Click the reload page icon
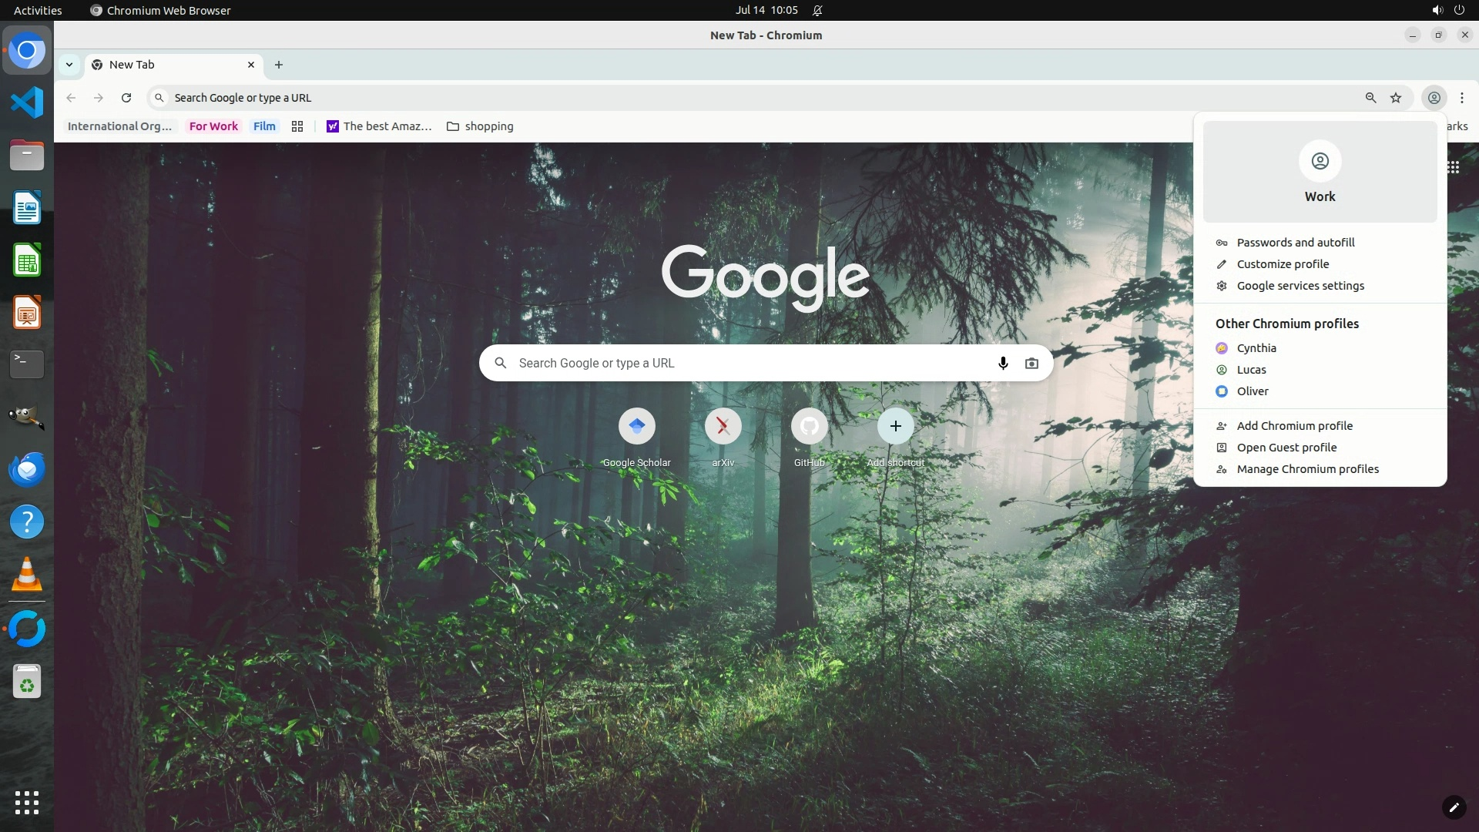This screenshot has width=1479, height=832. tap(126, 98)
